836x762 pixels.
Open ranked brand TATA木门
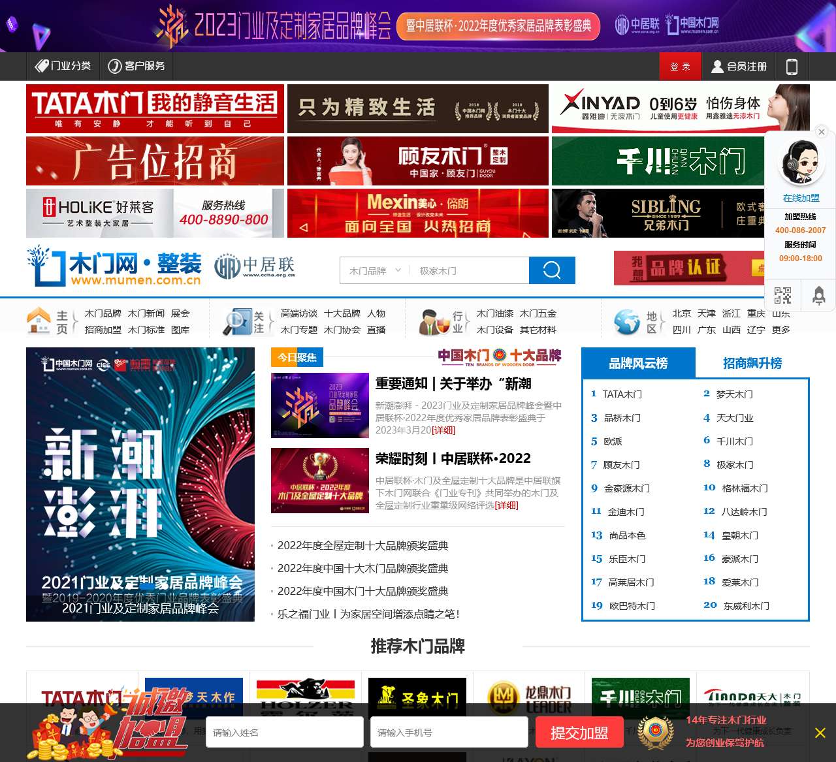pos(622,394)
